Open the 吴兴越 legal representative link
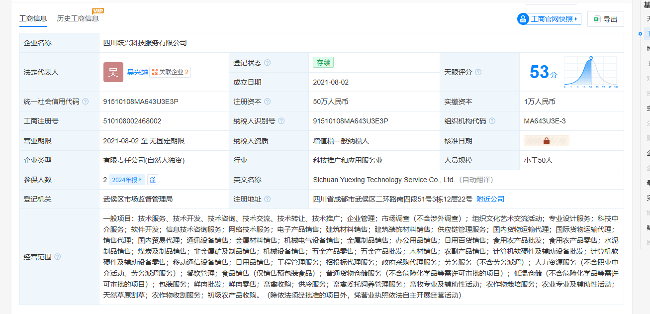 click(x=137, y=72)
